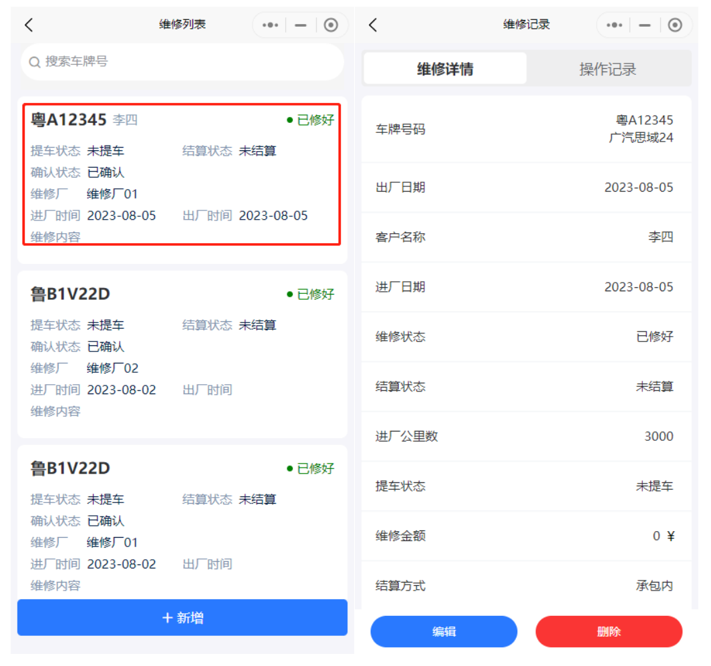Open the 鲁B1V22D card for 维修厂02
711x666 pixels.
(182, 353)
